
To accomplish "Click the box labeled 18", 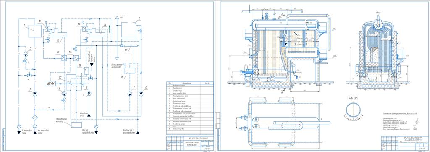I will 130,71.
